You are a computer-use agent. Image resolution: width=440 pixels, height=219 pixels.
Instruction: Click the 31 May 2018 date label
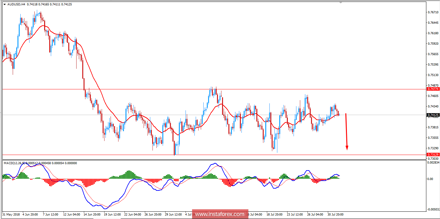(11, 215)
